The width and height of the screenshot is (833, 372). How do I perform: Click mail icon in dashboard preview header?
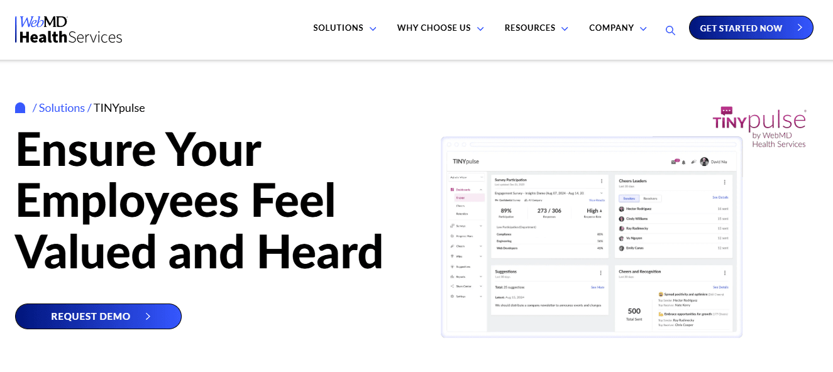[673, 162]
